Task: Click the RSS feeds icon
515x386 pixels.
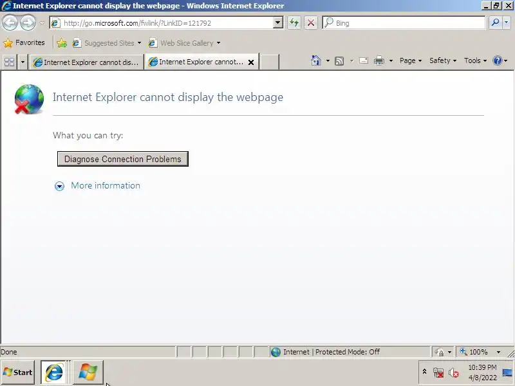Action: point(339,61)
